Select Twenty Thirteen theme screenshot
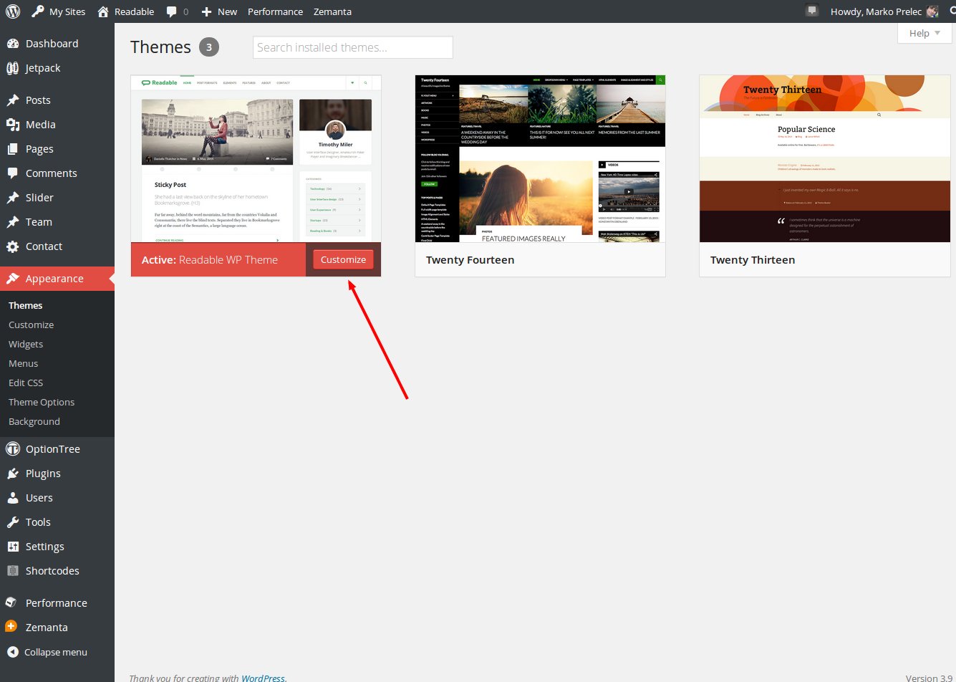This screenshot has height=682, width=956. pos(824,159)
